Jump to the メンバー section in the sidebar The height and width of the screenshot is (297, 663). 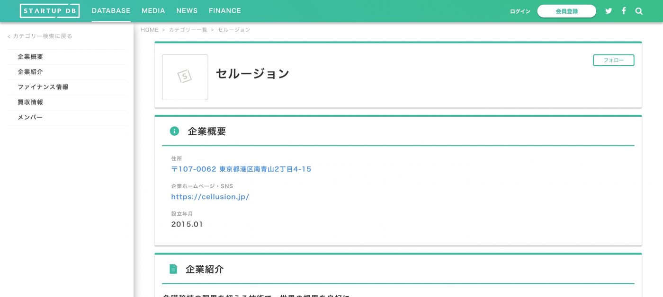coord(29,117)
